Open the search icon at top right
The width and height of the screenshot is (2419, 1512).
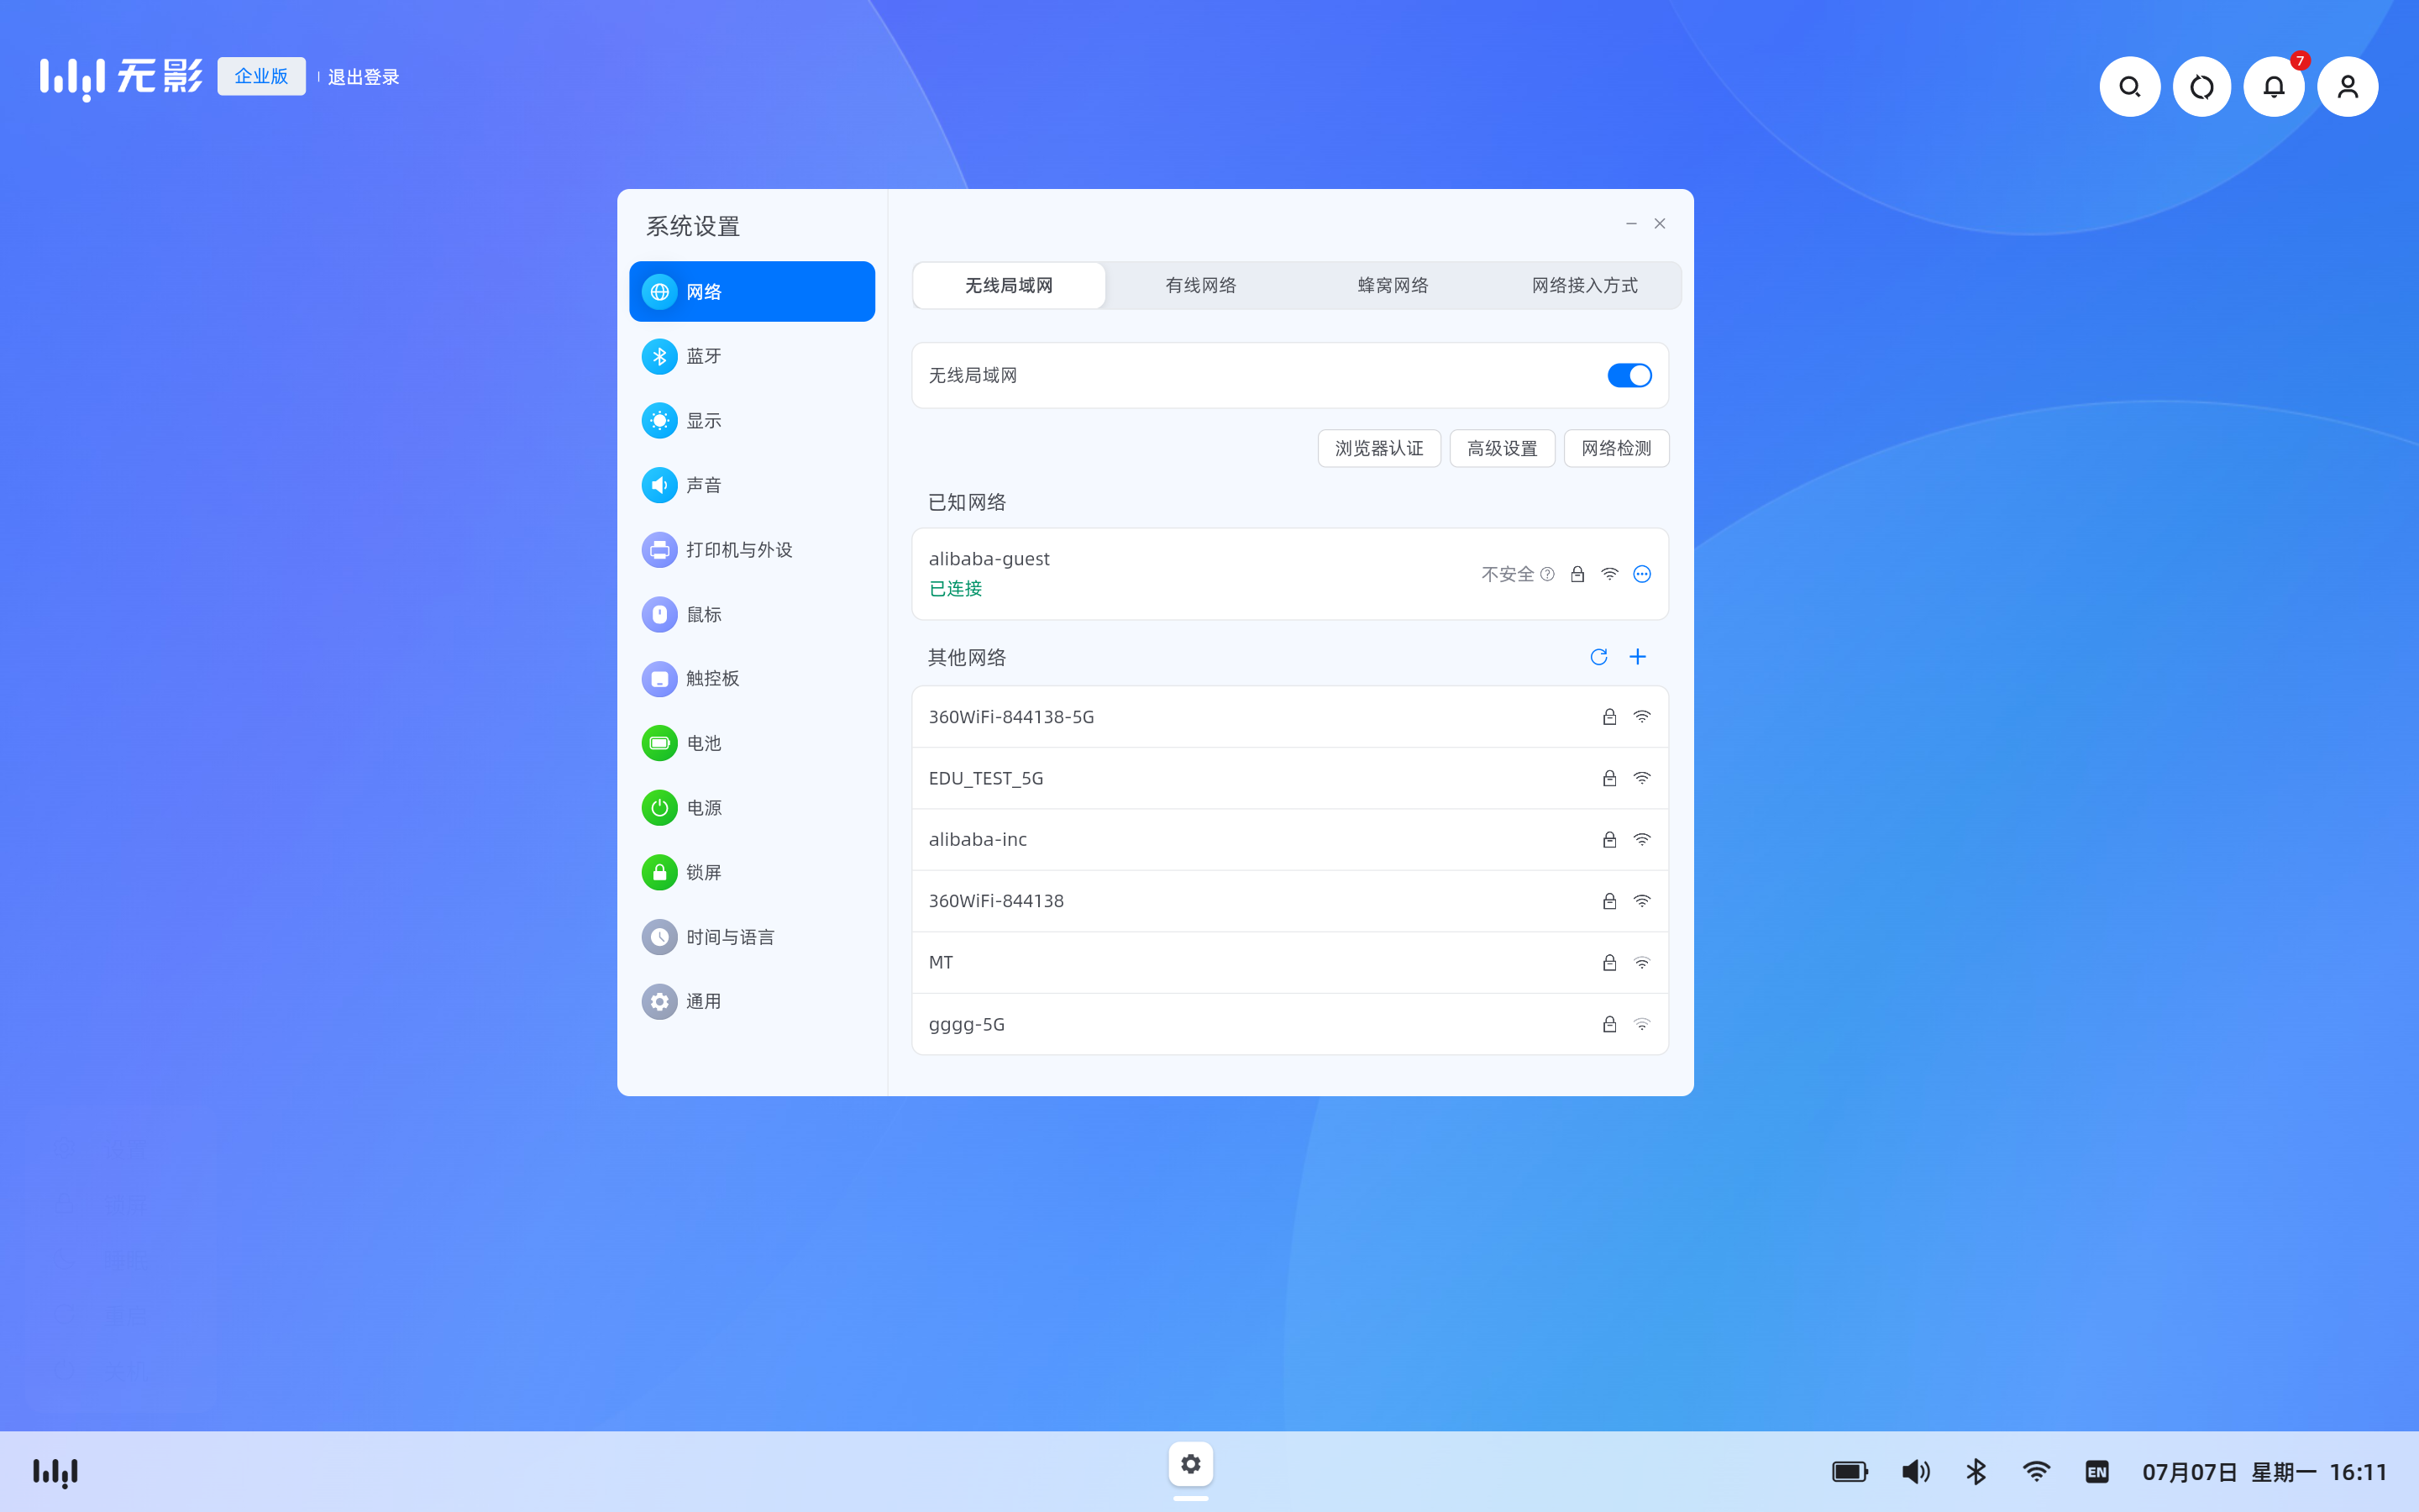pos(2129,87)
